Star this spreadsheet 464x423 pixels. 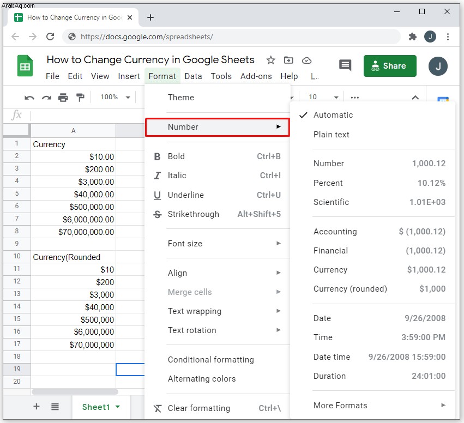click(x=270, y=60)
